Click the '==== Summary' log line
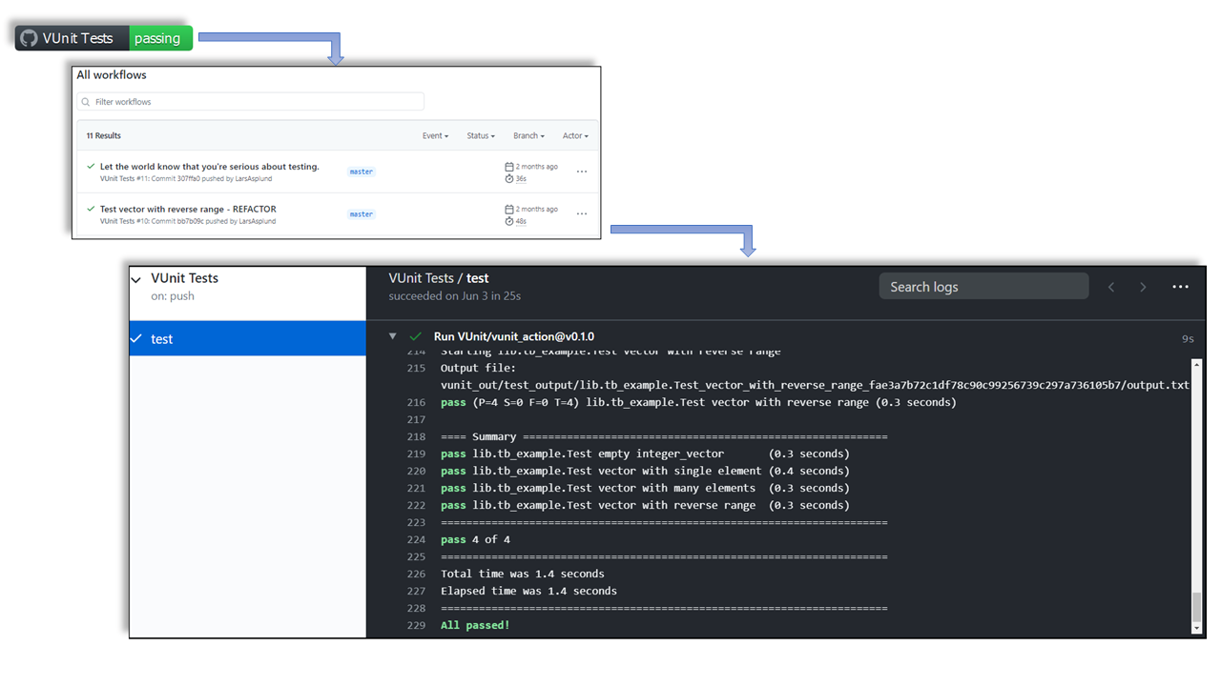 coord(664,437)
